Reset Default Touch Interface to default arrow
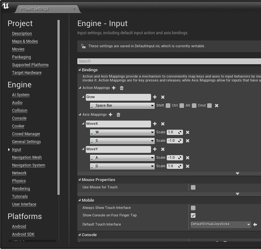 tap(255, 225)
